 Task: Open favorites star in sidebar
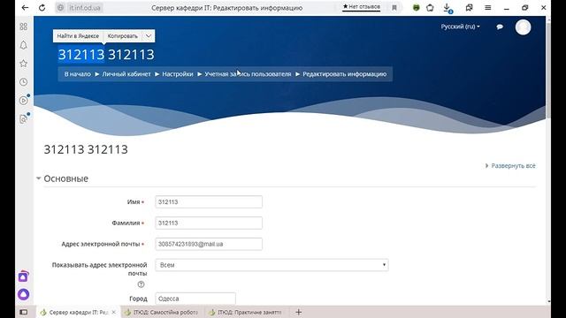coord(24,64)
